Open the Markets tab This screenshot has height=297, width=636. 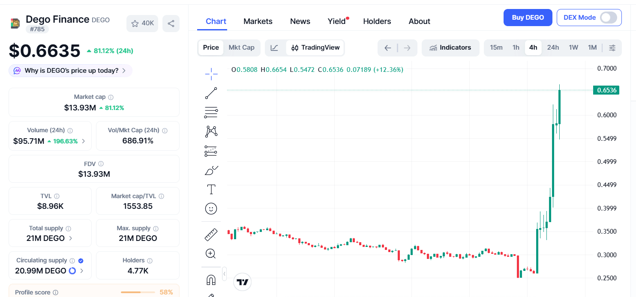tap(258, 21)
